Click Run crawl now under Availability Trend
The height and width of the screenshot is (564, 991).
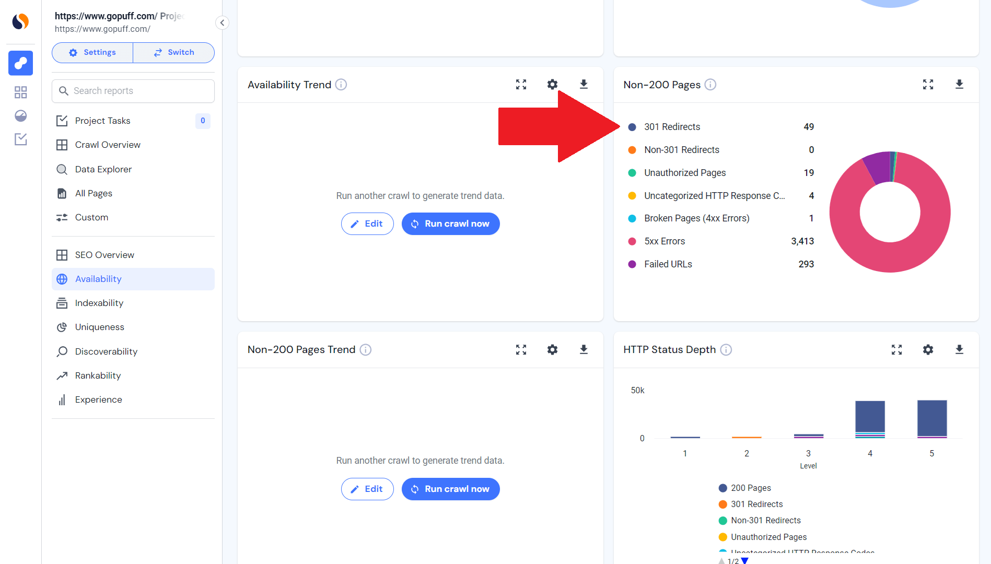coord(450,224)
